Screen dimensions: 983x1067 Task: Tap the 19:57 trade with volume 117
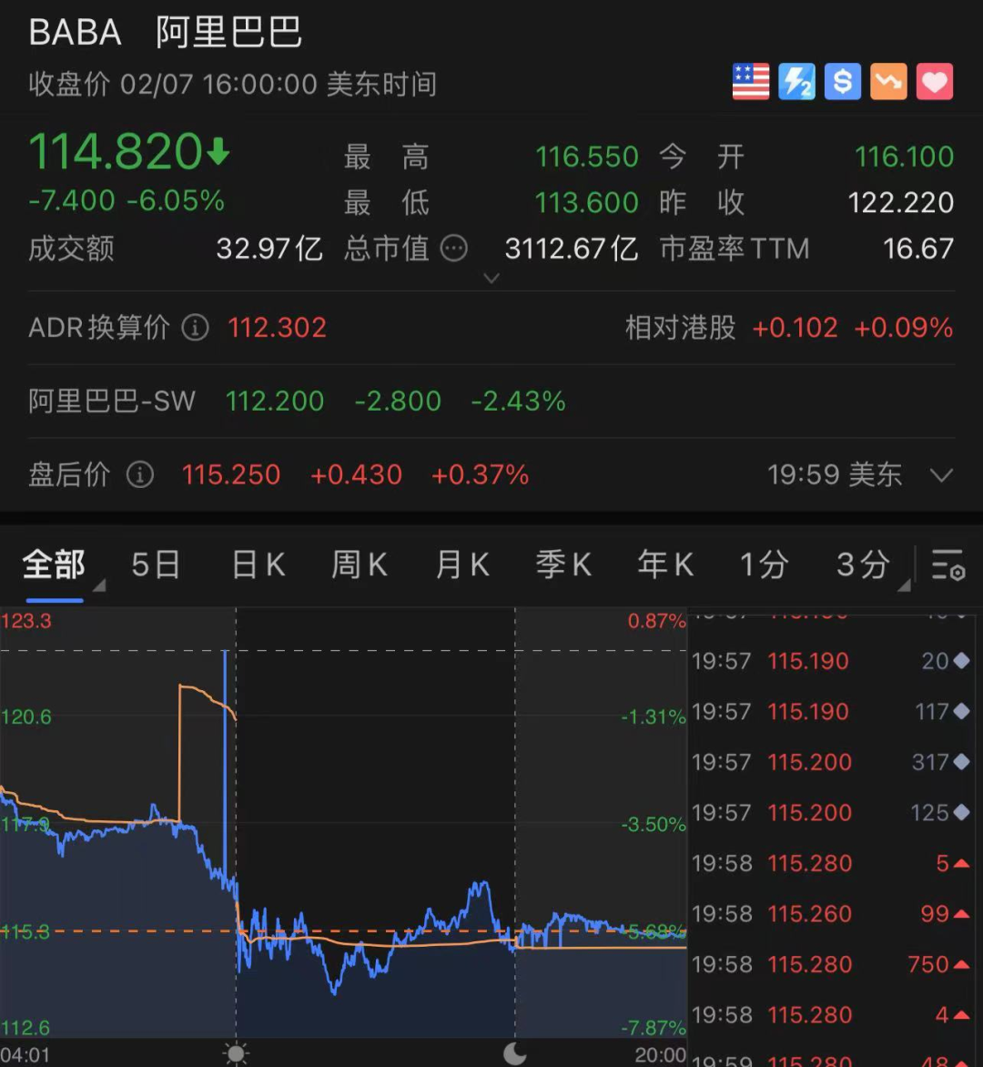tap(831, 712)
